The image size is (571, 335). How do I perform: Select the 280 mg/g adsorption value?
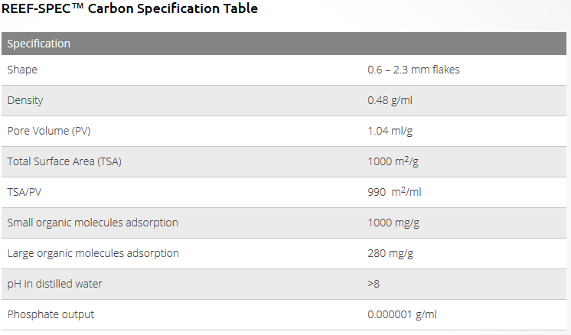click(x=390, y=253)
